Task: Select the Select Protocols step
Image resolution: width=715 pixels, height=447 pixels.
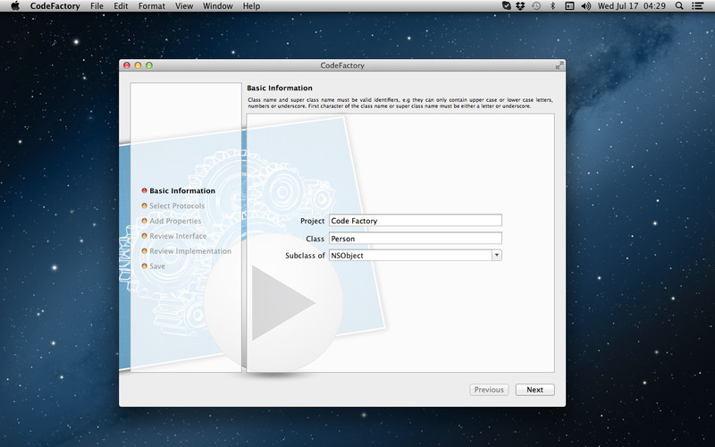Action: coord(173,206)
